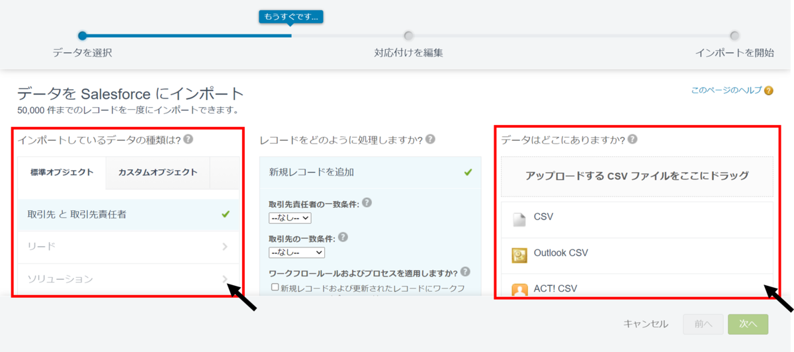Expand the ソリューション row chevron
The height and width of the screenshot is (352, 794).
[225, 279]
